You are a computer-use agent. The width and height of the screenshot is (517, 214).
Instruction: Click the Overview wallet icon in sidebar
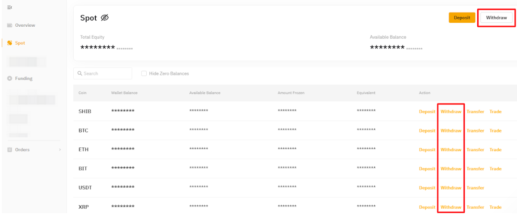click(10, 25)
